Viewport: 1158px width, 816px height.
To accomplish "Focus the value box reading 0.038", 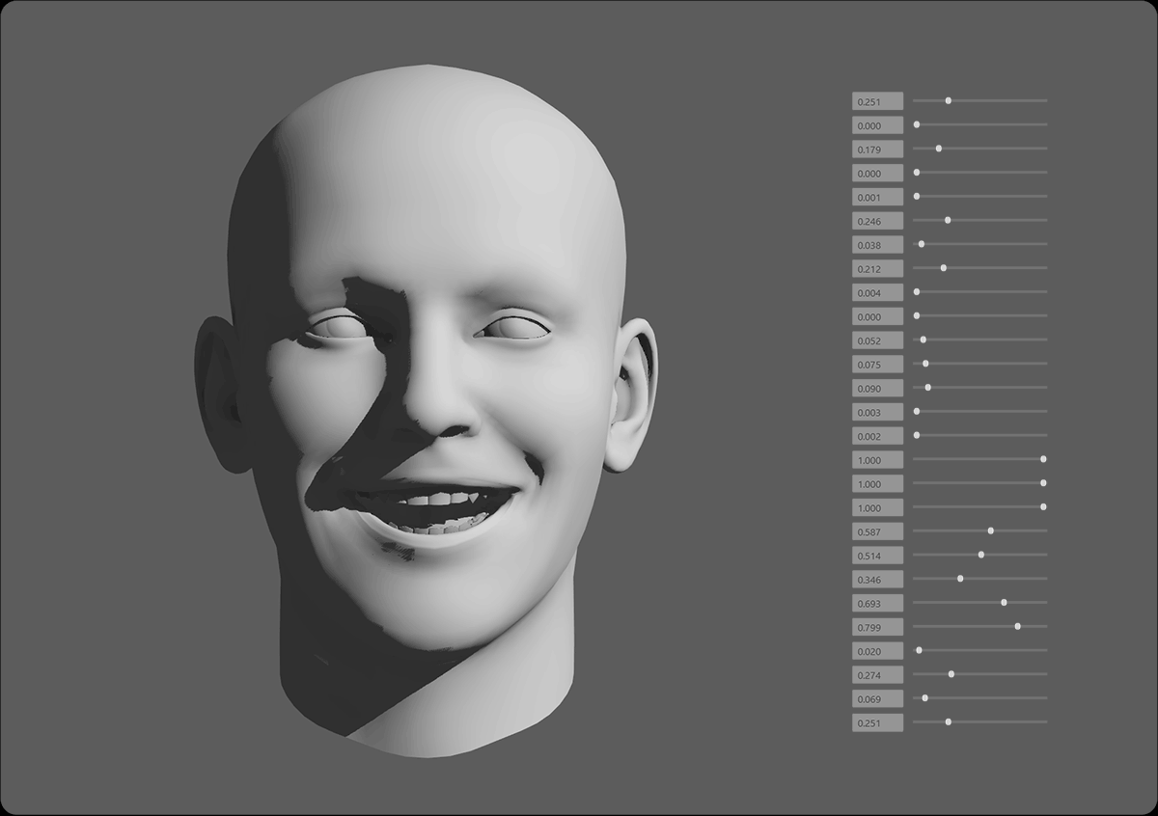I will click(877, 245).
